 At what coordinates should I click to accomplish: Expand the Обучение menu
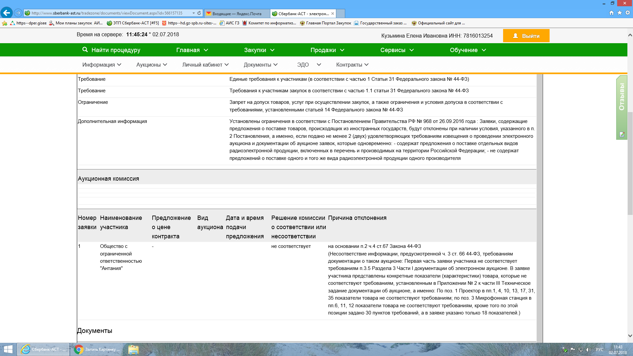(468, 50)
